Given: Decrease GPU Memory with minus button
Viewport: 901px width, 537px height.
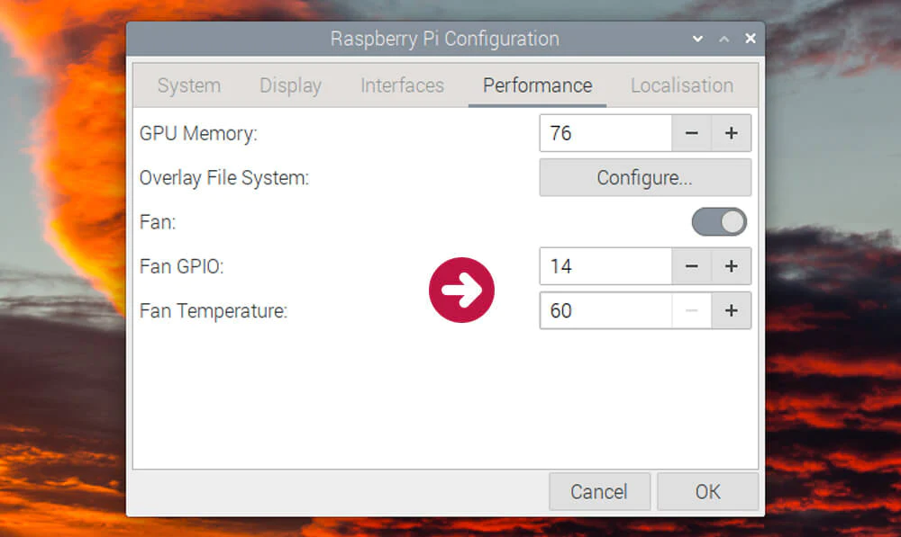Looking at the screenshot, I should [692, 133].
